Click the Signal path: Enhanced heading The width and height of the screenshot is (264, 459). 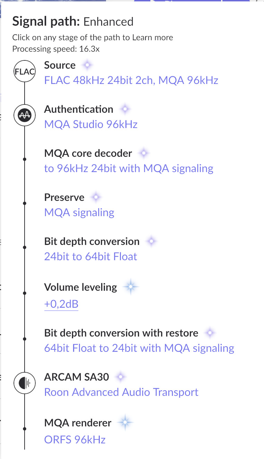[x=73, y=22]
